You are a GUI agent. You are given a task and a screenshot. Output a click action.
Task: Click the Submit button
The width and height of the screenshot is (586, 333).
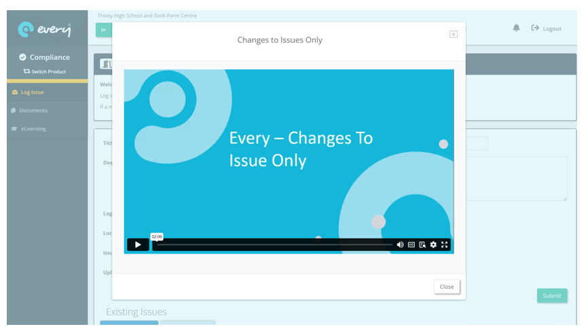[552, 296]
